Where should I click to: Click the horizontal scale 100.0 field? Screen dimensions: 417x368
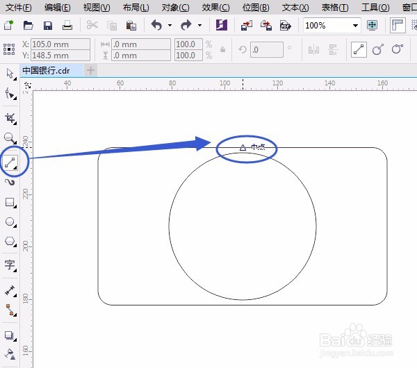click(188, 44)
